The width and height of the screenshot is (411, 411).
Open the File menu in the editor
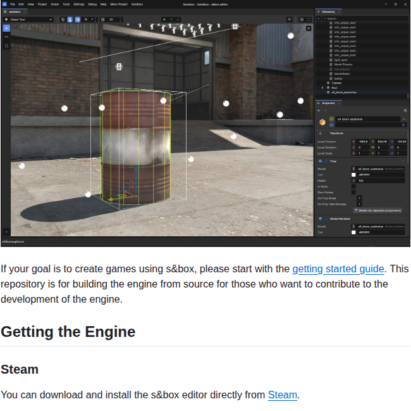click(x=12, y=4)
